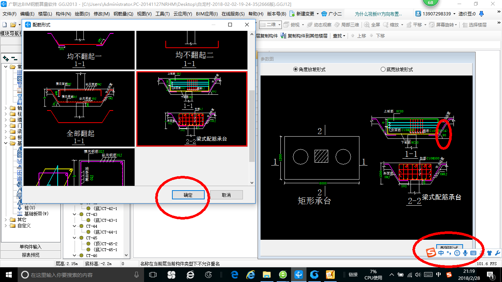Open the 楼层(L) menu
The height and width of the screenshot is (282, 502).
click(x=45, y=14)
